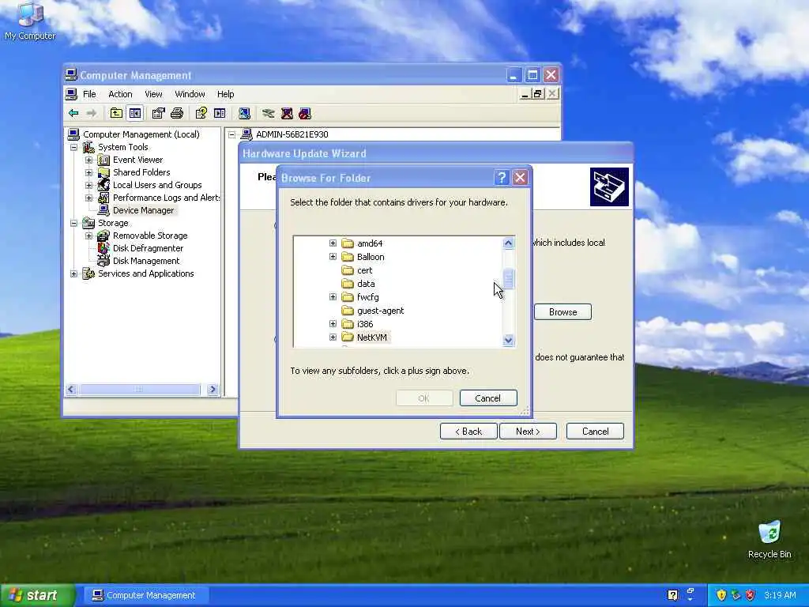The height and width of the screenshot is (607, 809).
Task: Click the greyed Forward arrow toolbar icon
Action: tap(92, 113)
